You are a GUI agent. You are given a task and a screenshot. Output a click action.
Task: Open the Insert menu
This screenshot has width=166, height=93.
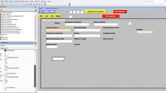pos(11,1)
